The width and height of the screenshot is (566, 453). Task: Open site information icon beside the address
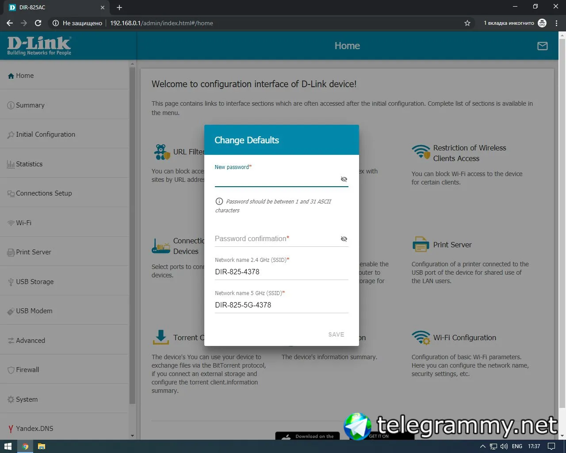click(x=56, y=23)
